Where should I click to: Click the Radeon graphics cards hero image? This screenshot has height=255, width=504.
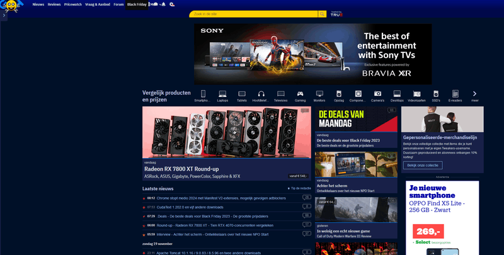click(227, 132)
